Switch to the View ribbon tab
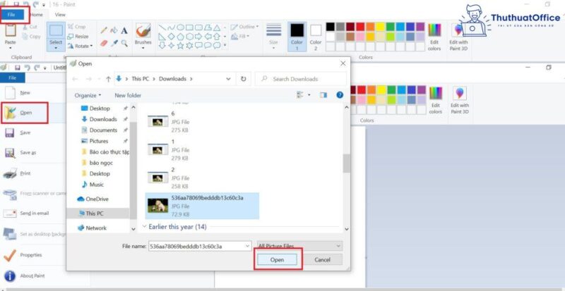This screenshot has height=291, width=565. tap(60, 14)
